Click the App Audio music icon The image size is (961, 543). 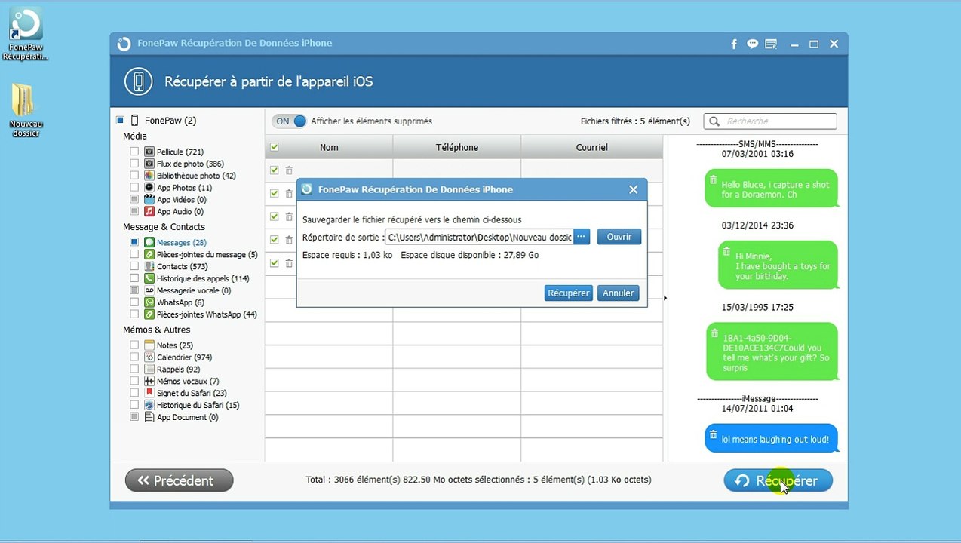point(149,212)
